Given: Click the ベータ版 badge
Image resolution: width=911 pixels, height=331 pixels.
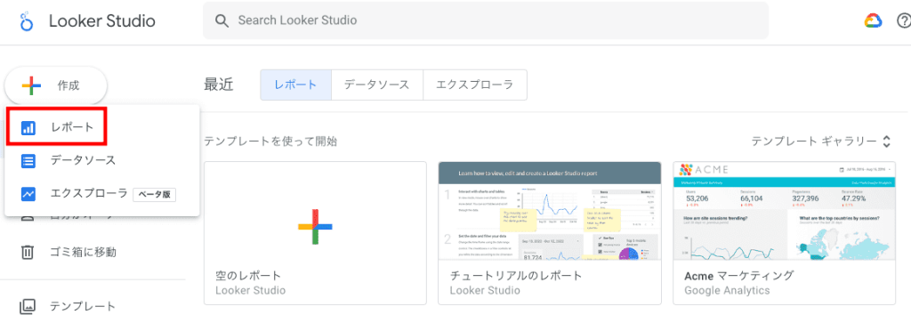Looking at the screenshot, I should pos(155,195).
